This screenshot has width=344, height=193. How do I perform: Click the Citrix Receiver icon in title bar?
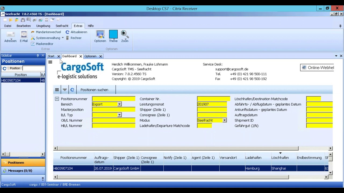pos(3,8)
